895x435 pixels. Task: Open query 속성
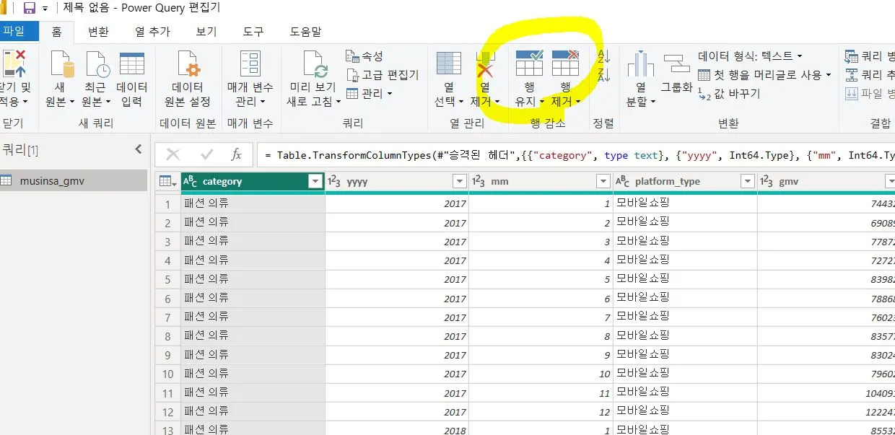click(365, 56)
